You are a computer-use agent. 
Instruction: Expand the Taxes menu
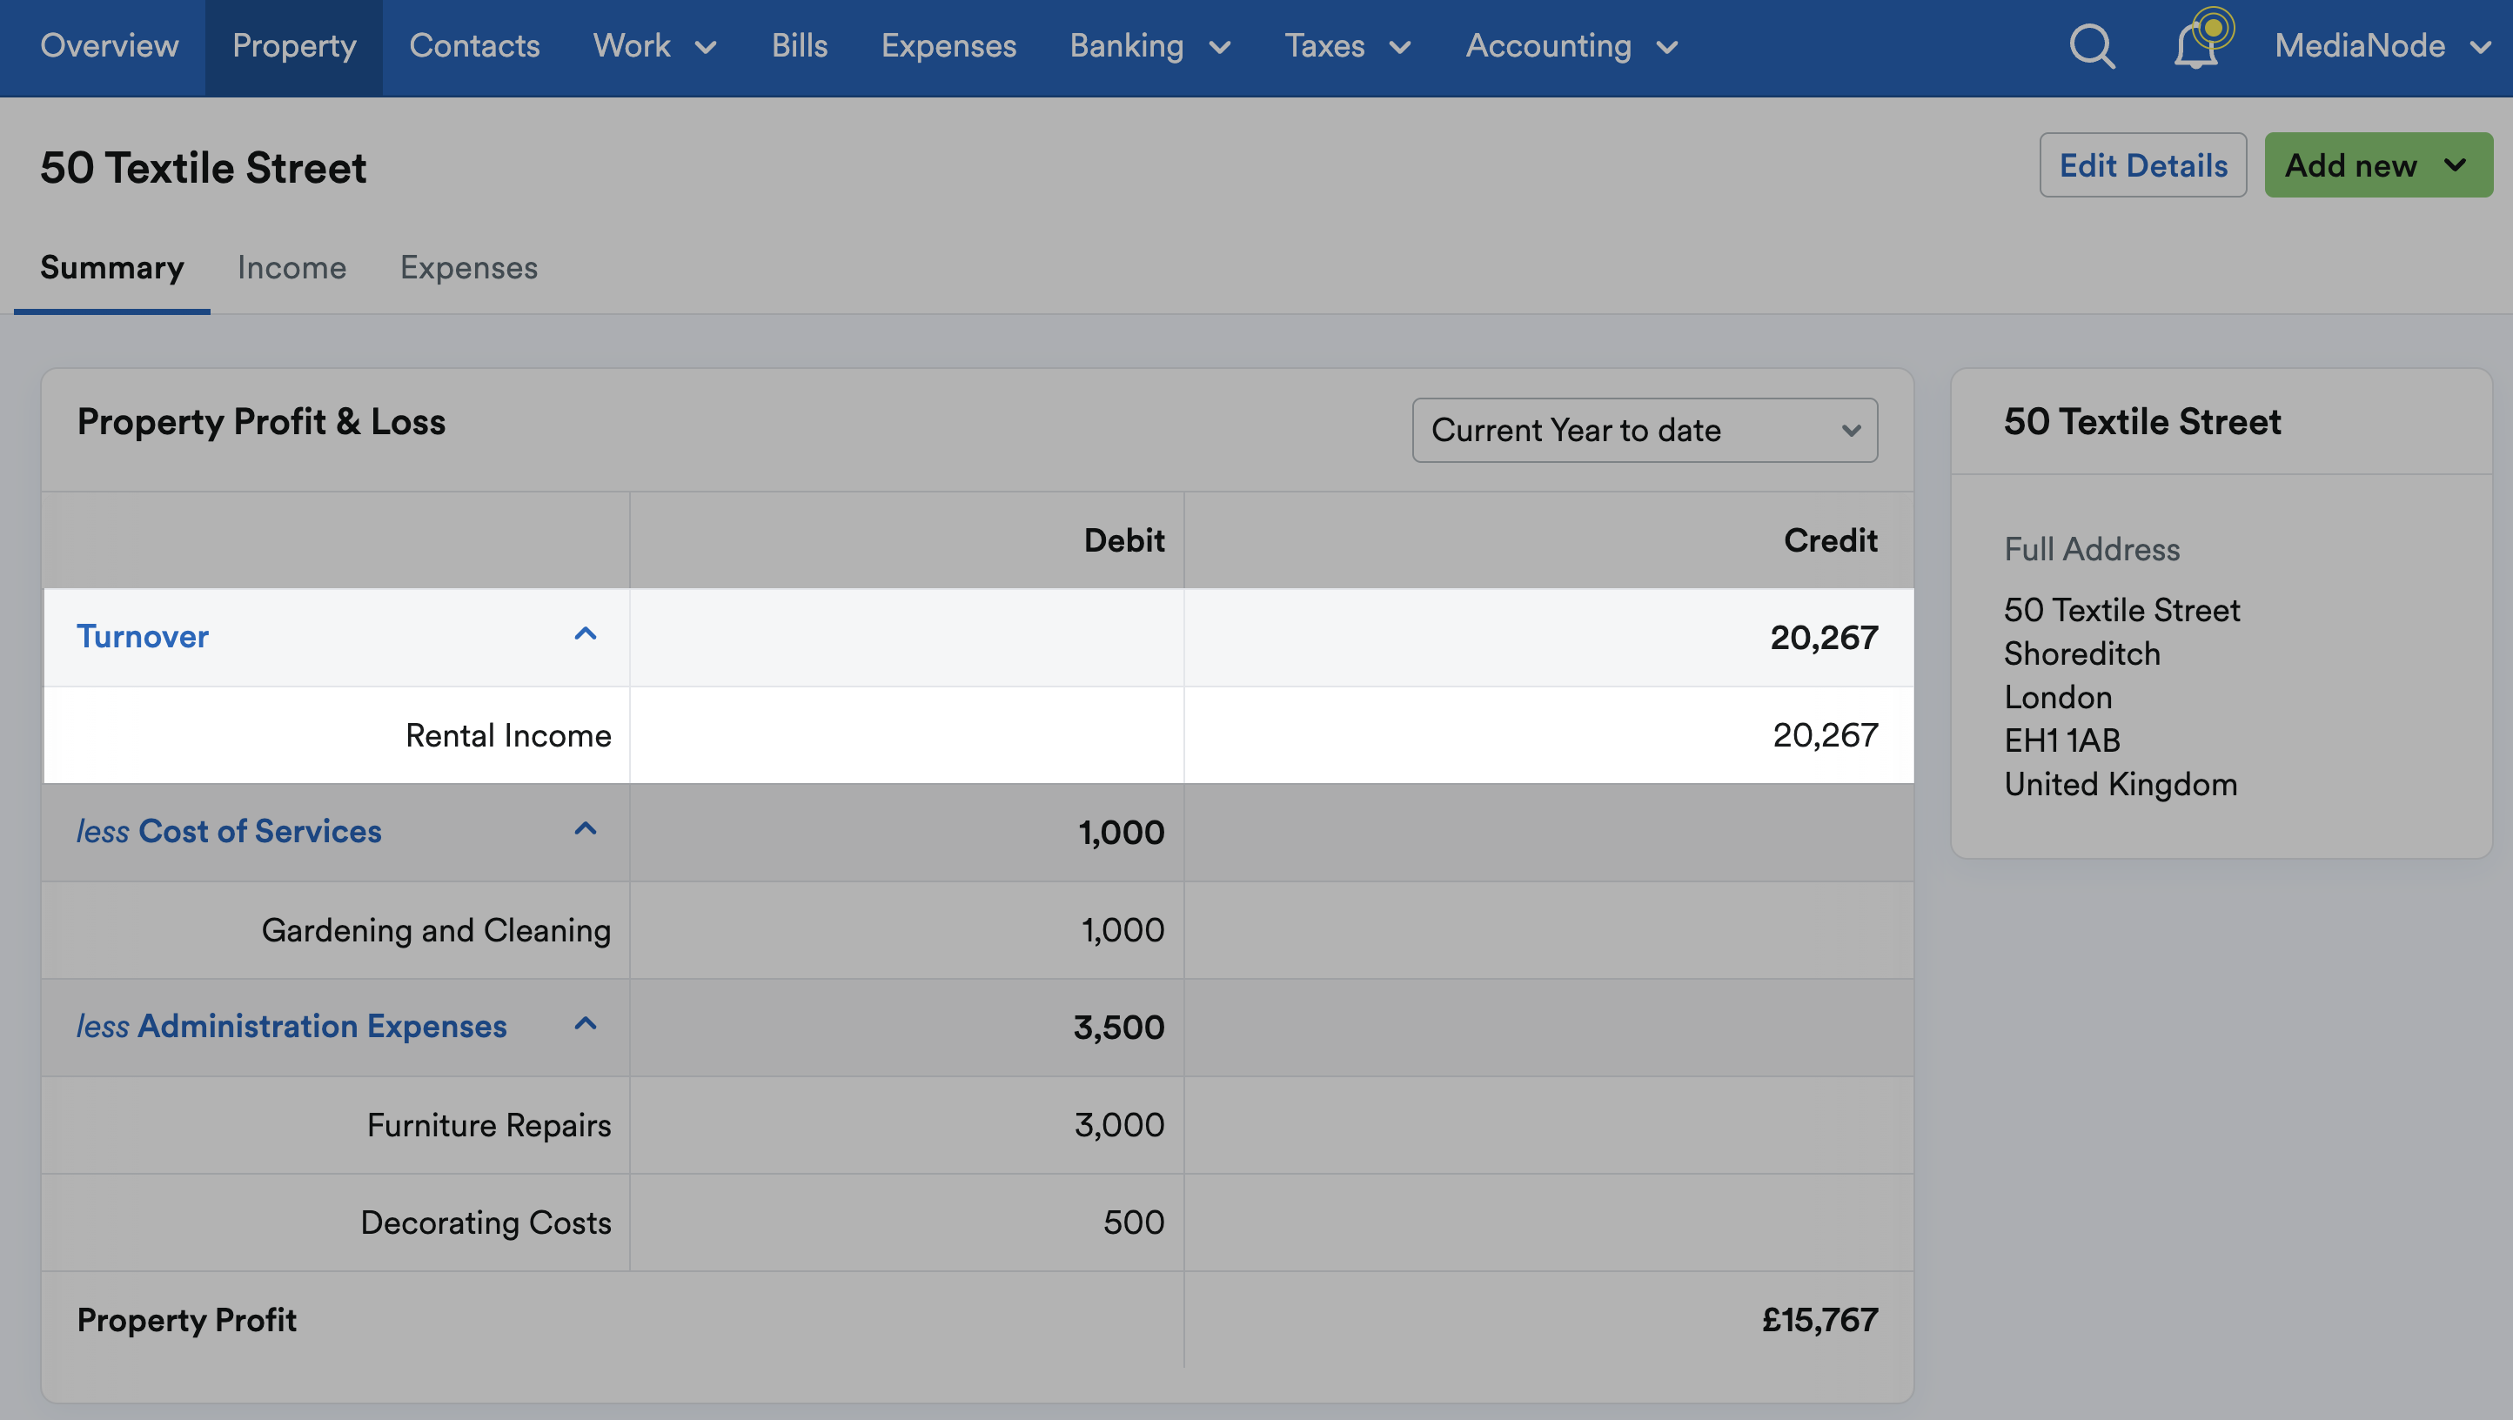(1348, 46)
